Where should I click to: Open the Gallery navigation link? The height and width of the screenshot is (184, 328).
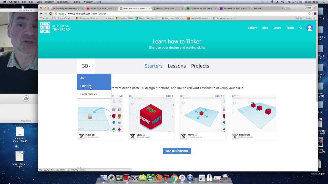(252, 28)
